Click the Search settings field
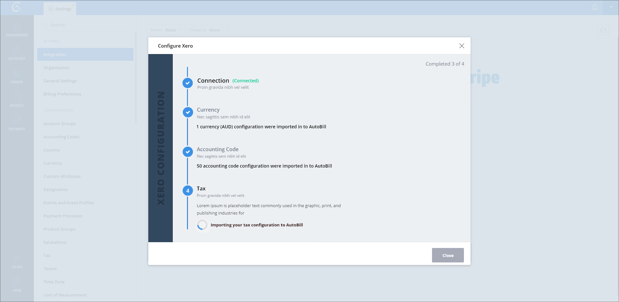 click(x=87, y=25)
